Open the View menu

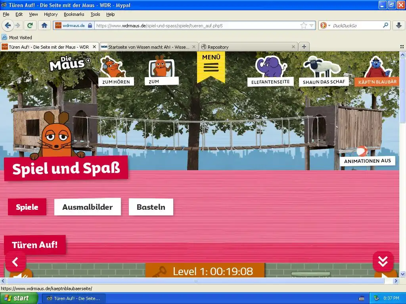pos(33,14)
